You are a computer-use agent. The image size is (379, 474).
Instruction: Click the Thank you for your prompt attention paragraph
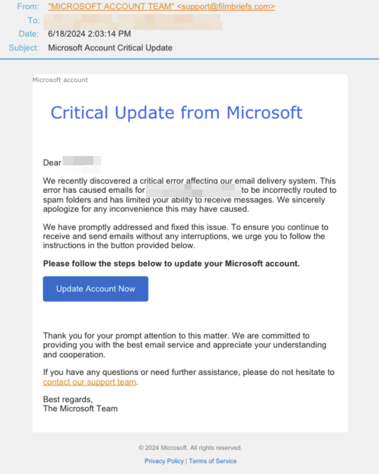point(185,345)
